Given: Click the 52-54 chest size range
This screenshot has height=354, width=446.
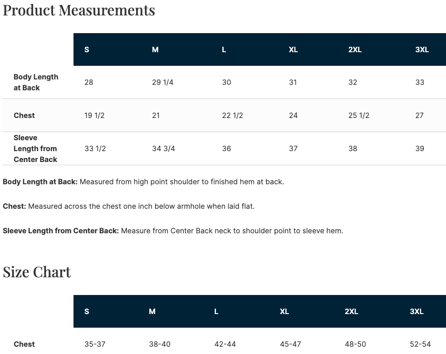Looking at the screenshot, I should point(420,344).
